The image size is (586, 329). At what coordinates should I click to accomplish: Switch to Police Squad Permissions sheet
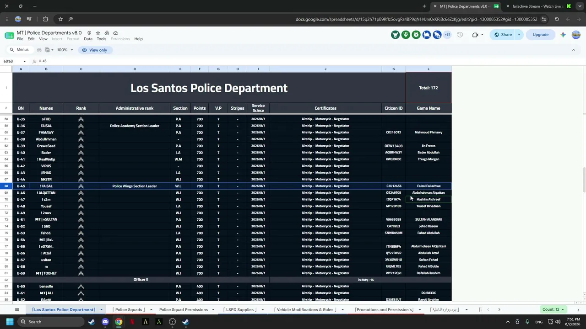click(183, 310)
